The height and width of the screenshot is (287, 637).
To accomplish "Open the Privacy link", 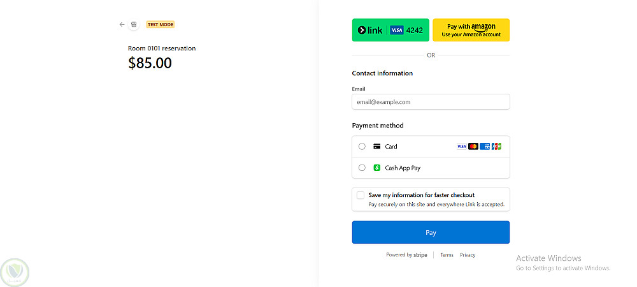I will click(468, 255).
